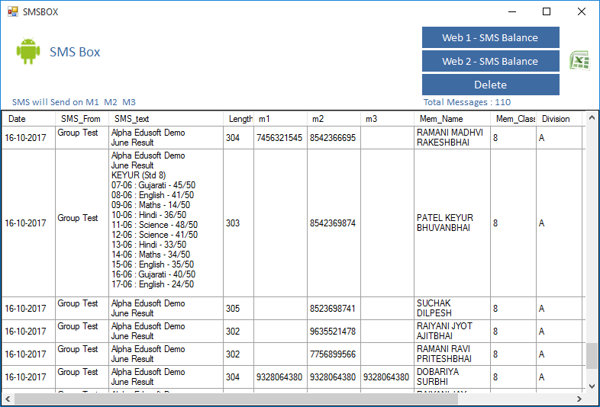Click the Excel export icon
The width and height of the screenshot is (600, 407).
point(579,61)
